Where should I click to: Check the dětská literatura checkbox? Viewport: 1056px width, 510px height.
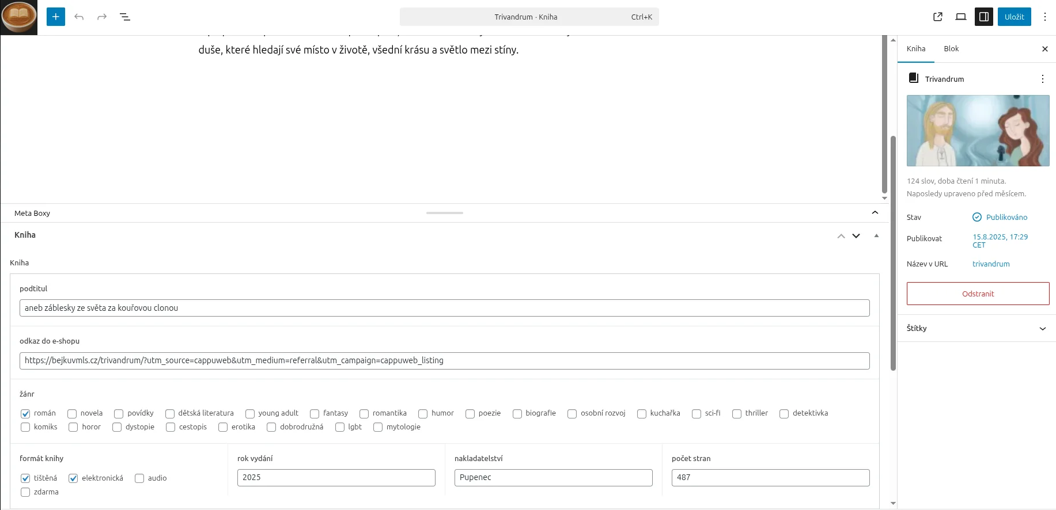click(170, 413)
